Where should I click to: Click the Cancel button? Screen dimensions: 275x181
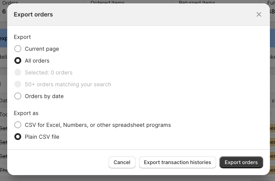tap(122, 162)
